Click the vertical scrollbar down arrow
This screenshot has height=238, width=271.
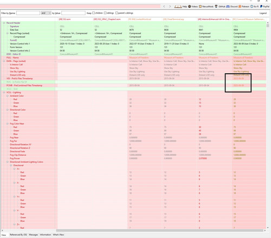pyautogui.click(x=268, y=228)
